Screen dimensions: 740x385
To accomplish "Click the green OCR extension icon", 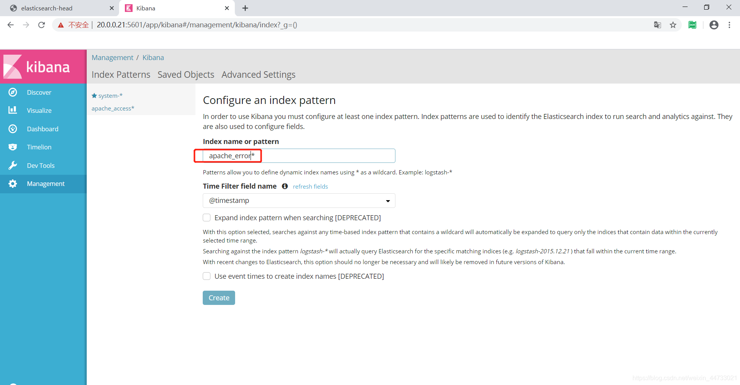I will [x=693, y=25].
